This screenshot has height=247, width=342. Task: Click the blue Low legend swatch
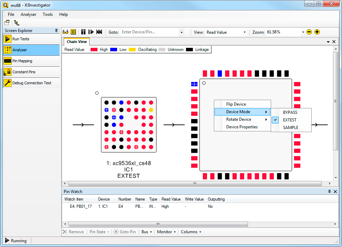114,50
